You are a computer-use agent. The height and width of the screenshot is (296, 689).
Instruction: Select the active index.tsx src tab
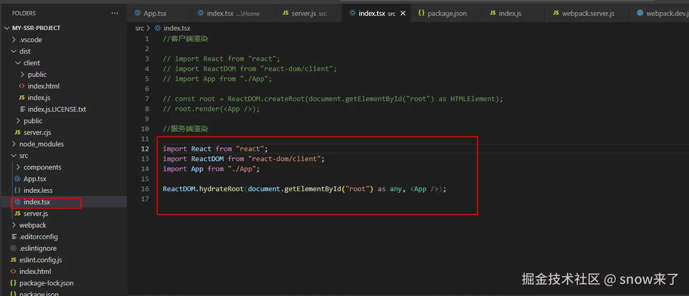point(376,13)
